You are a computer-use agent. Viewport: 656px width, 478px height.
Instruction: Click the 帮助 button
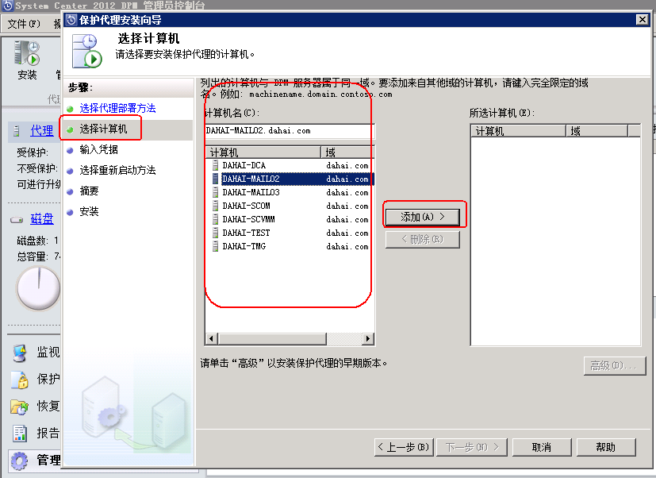point(605,447)
